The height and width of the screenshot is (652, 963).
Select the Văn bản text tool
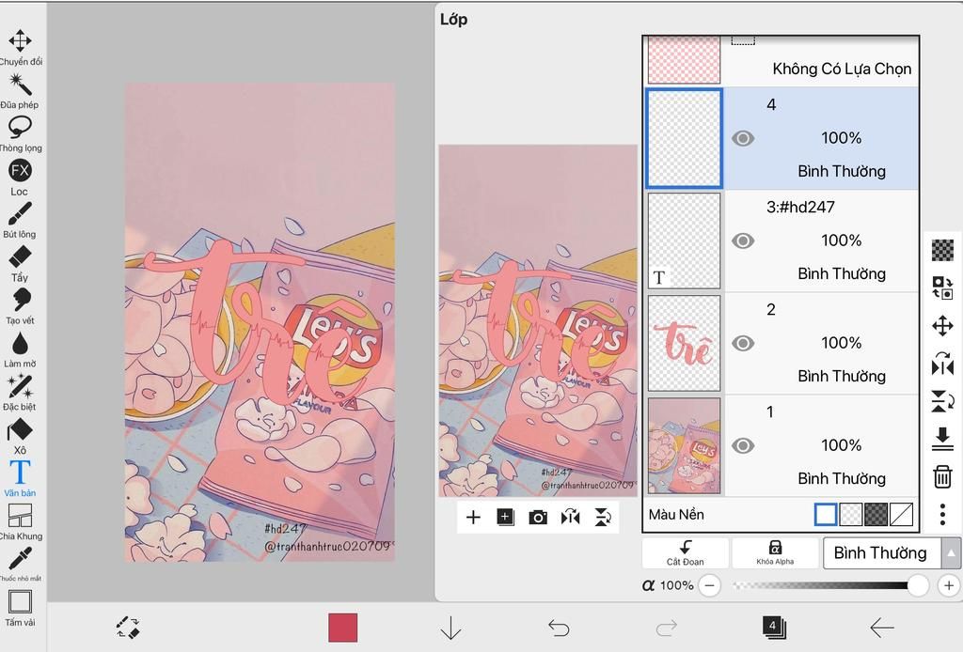[x=20, y=479]
